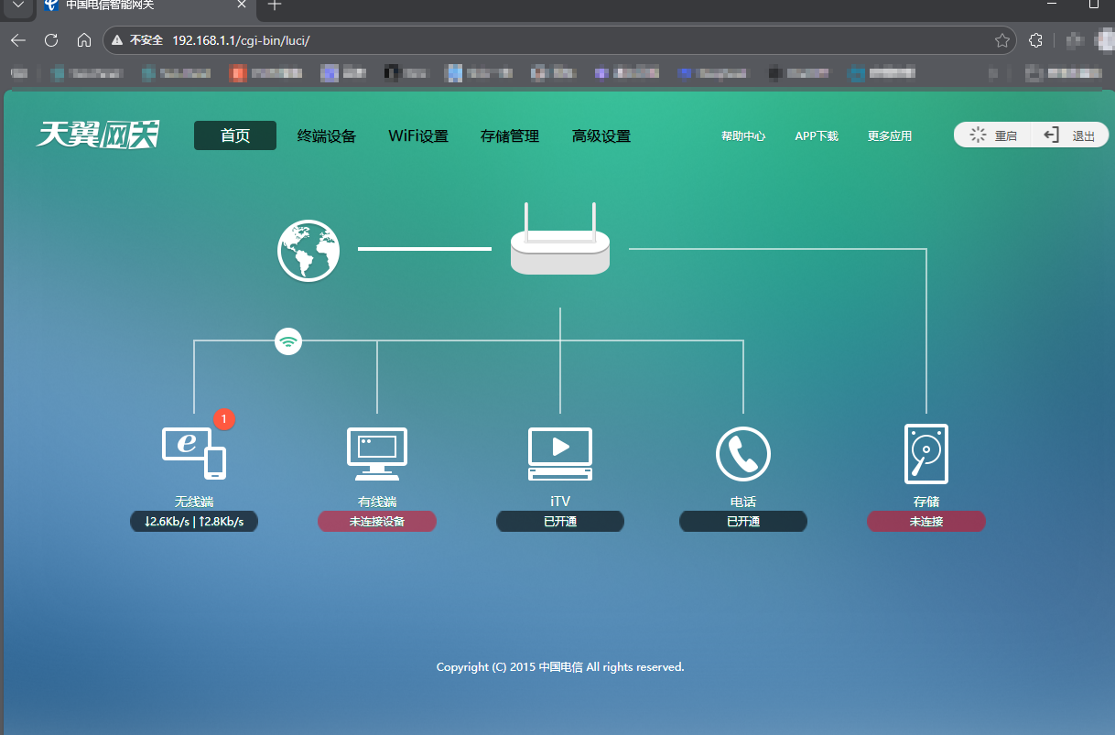The image size is (1115, 735).
Task: Click the telephone (电话) icon
Action: pos(743,454)
